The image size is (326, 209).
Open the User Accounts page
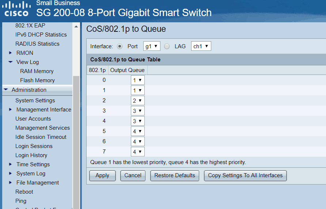(33, 119)
